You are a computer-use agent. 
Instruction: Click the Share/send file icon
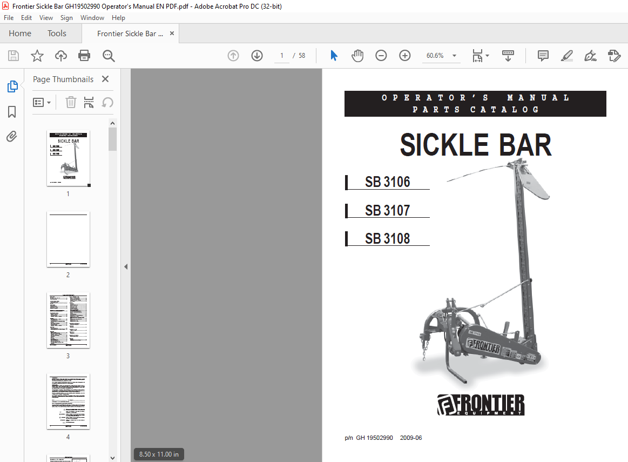(614, 56)
